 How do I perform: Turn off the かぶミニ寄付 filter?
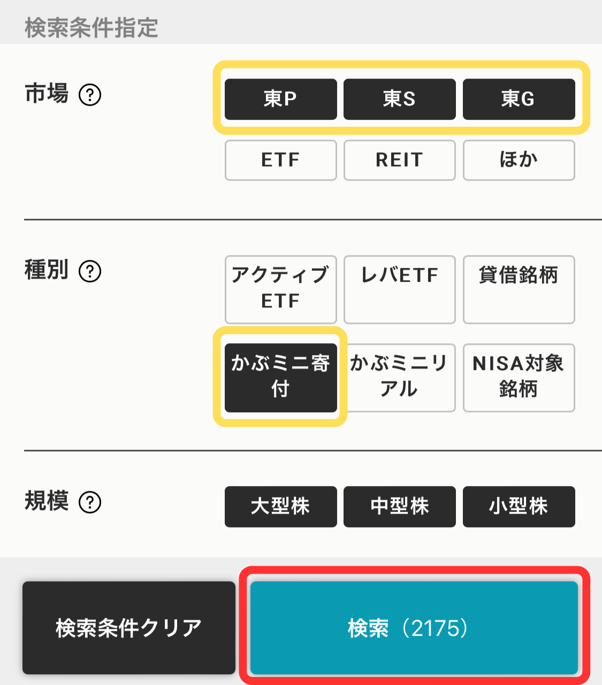pyautogui.click(x=280, y=378)
